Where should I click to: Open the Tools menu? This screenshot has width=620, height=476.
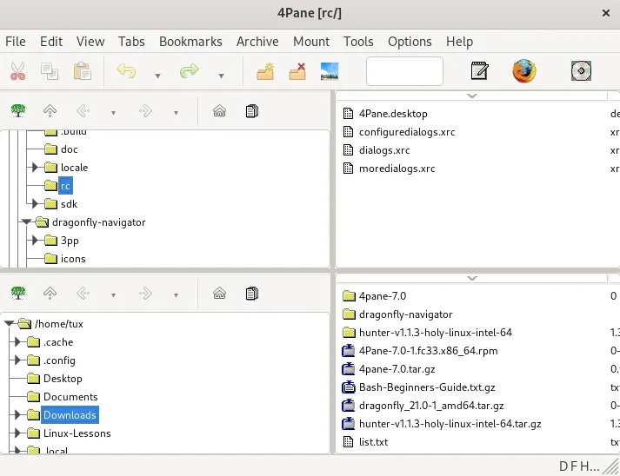coord(358,42)
